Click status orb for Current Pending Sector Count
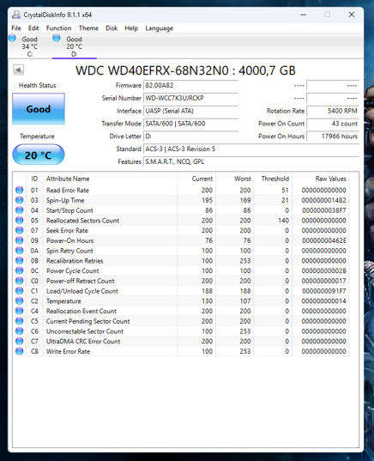The height and width of the screenshot is (461, 374). pyautogui.click(x=20, y=321)
